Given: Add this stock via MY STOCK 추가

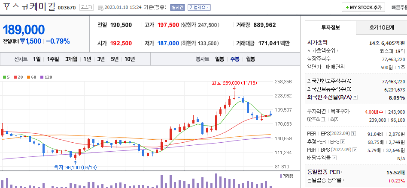Looking at the screenshot, I should point(363,8).
